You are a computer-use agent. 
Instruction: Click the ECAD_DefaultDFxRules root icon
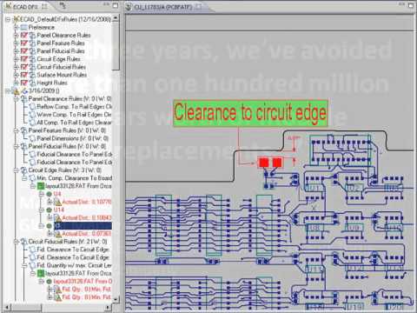point(16,19)
